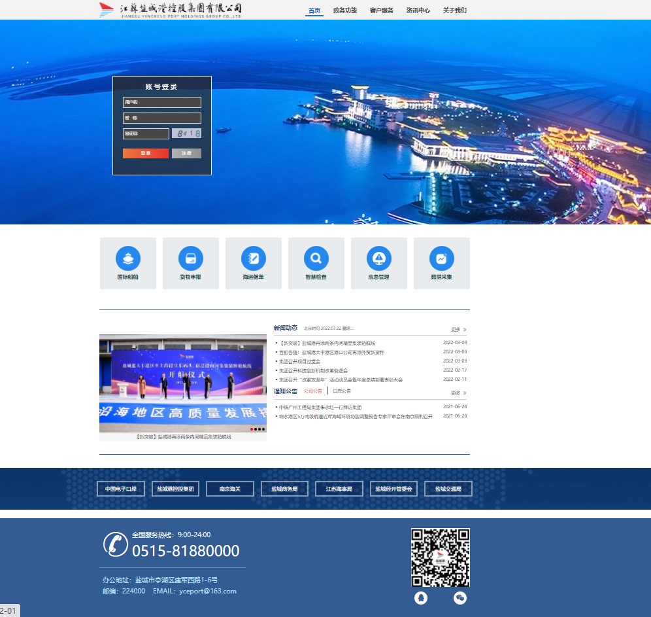
Task: Open the 海运舱单 manifest icon
Action: (253, 258)
